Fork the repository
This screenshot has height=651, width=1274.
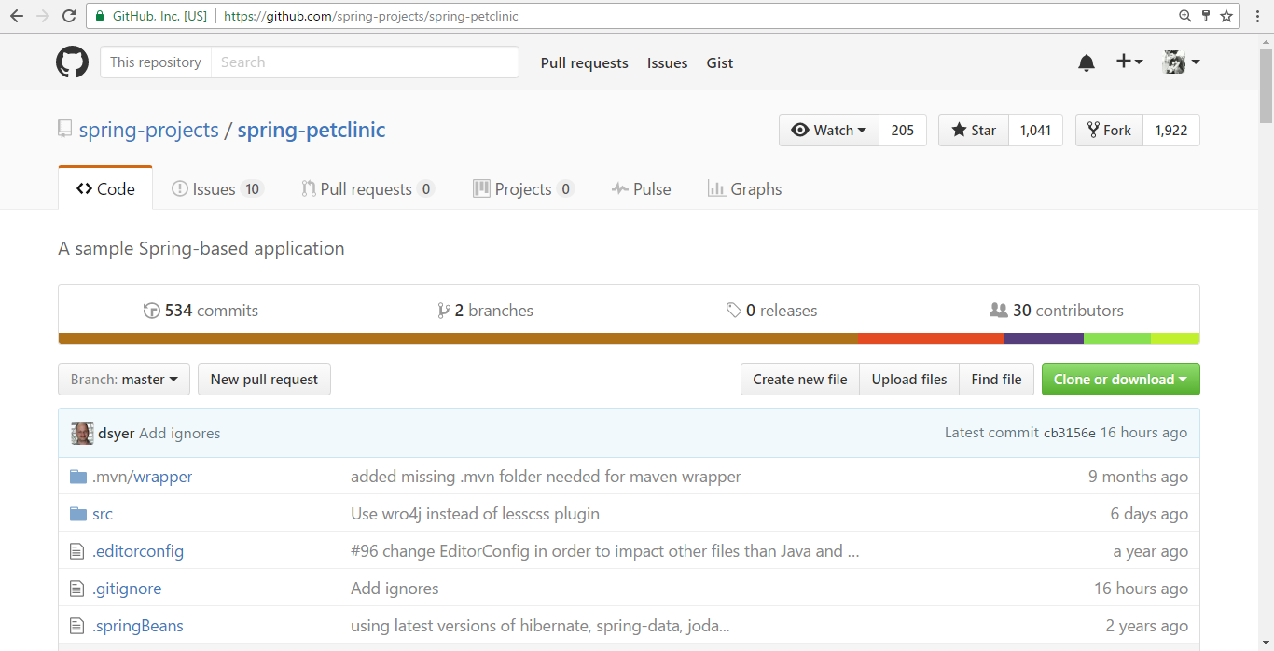(x=1109, y=131)
